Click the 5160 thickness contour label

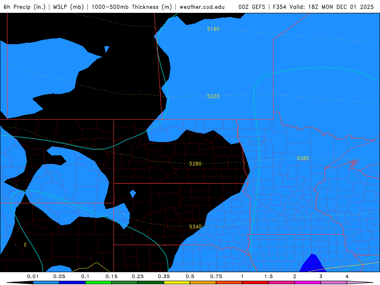[213, 29]
